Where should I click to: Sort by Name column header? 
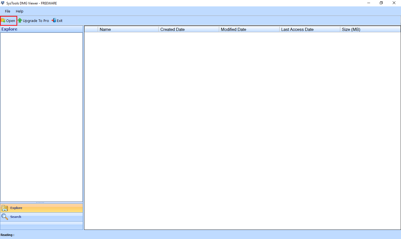point(128,29)
